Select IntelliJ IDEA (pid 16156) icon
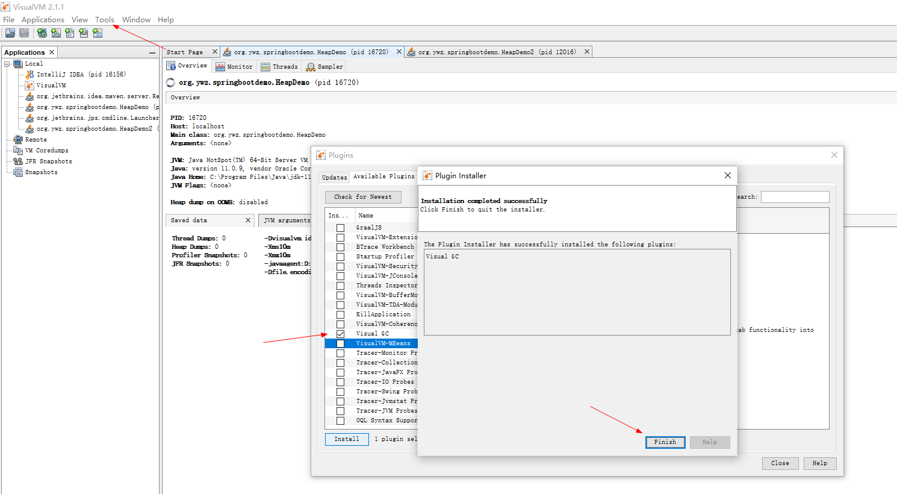Viewport: 897px width, 494px height. pyautogui.click(x=29, y=74)
